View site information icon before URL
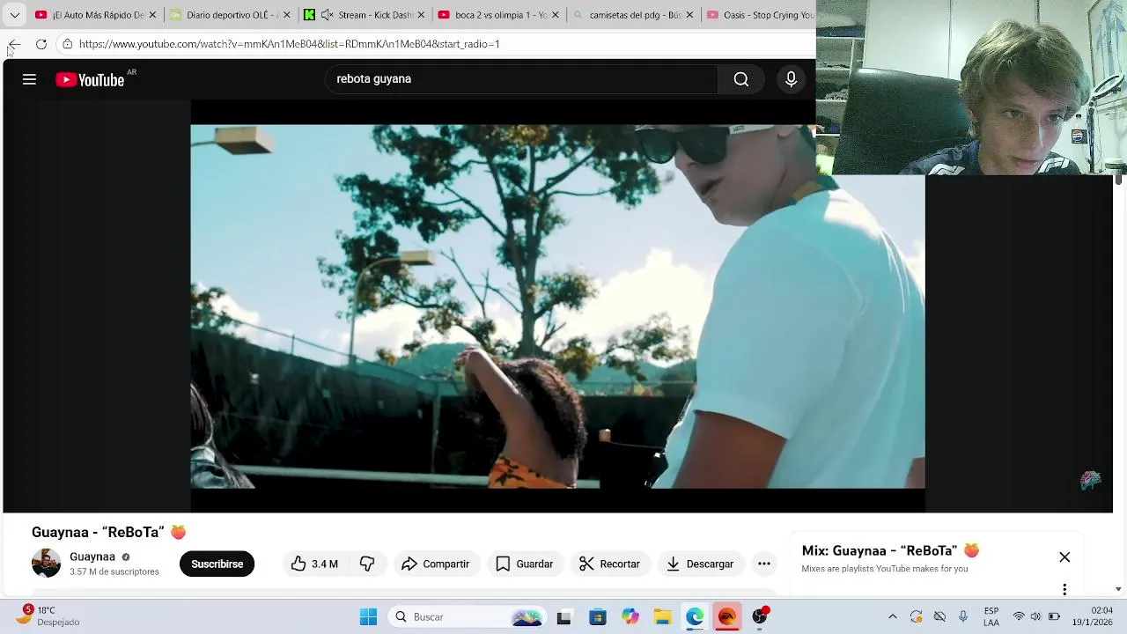The width and height of the screenshot is (1127, 634). pos(67,44)
